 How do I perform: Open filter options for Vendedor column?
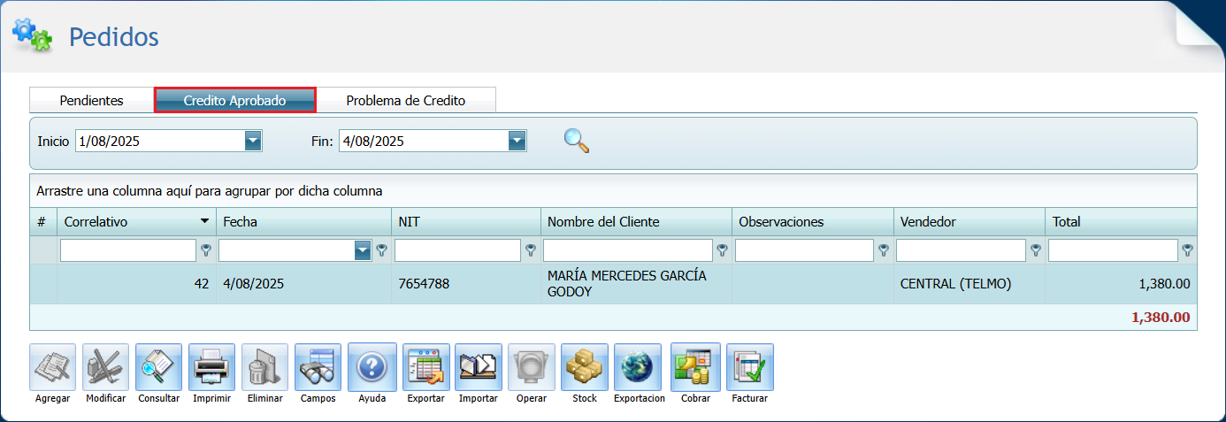1035,250
